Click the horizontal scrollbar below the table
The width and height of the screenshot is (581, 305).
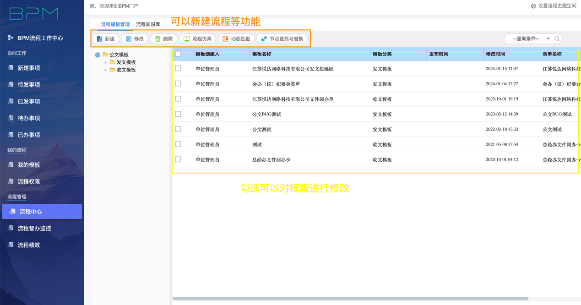350,299
